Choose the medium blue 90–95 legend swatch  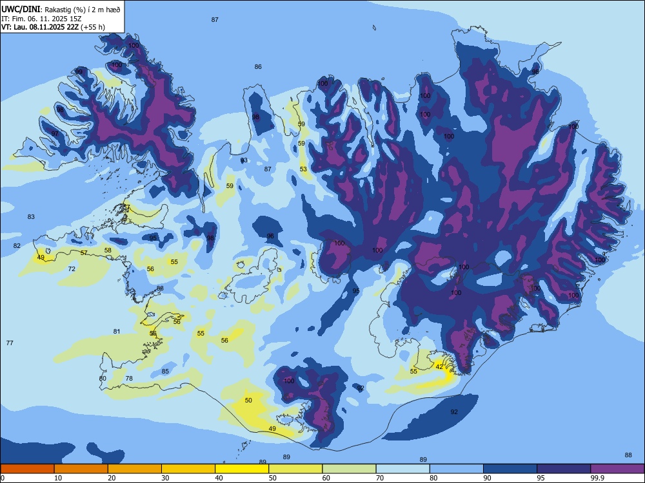click(510, 469)
